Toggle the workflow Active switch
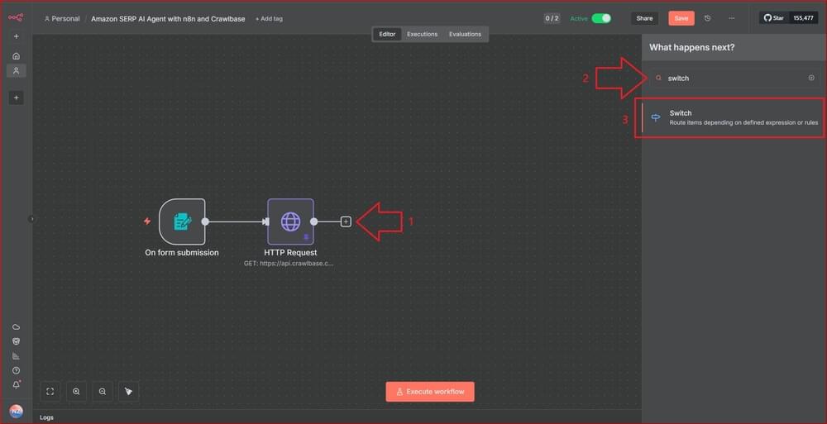Viewport: 827px width, 424px height. pyautogui.click(x=601, y=18)
